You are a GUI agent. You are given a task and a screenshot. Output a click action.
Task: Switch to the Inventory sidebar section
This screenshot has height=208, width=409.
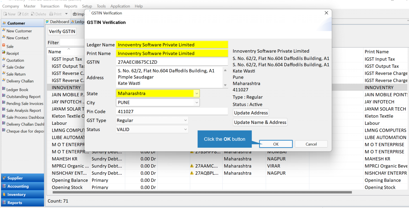tap(22, 194)
